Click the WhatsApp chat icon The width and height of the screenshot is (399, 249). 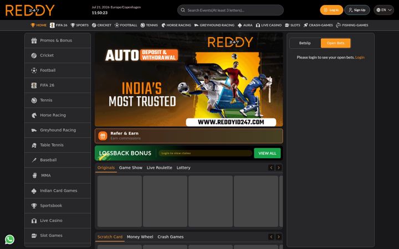[9, 240]
